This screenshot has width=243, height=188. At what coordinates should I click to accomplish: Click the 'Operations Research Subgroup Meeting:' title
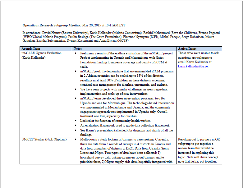[x=52, y=25]
